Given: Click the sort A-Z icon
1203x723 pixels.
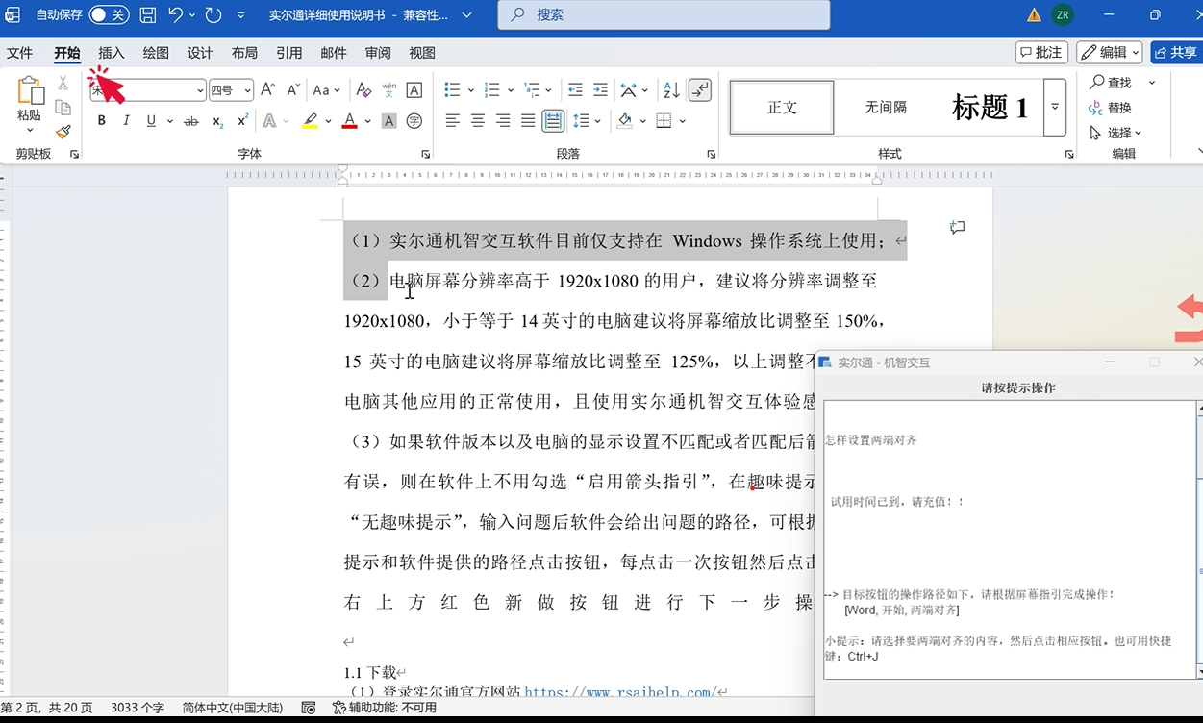Looking at the screenshot, I should 671,90.
